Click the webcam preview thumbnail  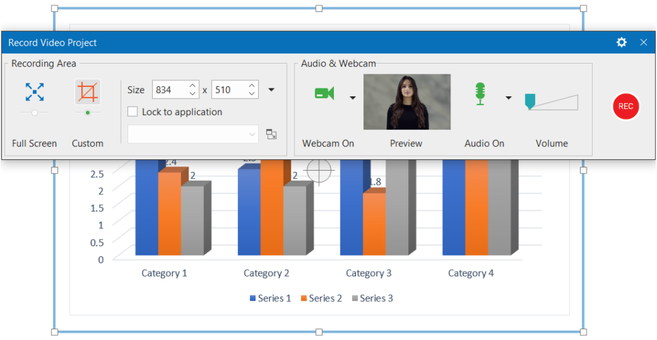click(x=407, y=102)
